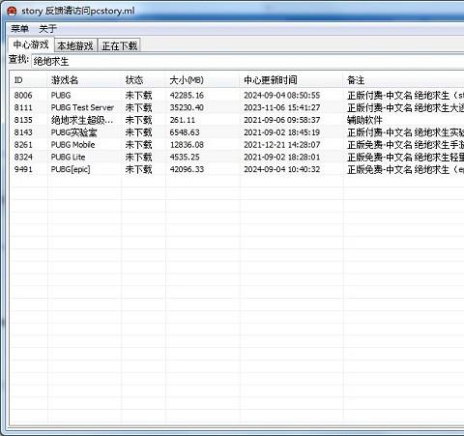
Task: Sort by the ID column header
Action: [29, 80]
